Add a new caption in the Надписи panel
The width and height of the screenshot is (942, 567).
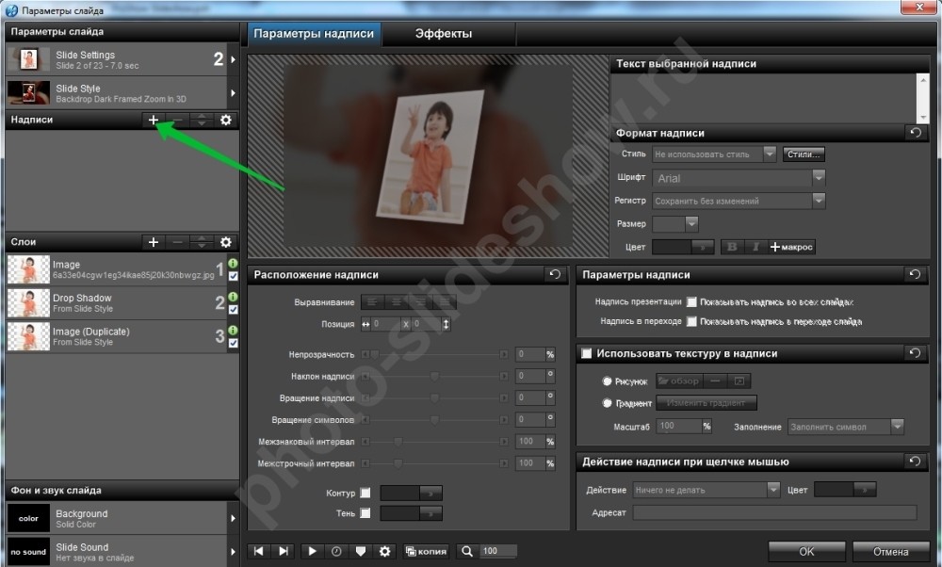click(154, 121)
